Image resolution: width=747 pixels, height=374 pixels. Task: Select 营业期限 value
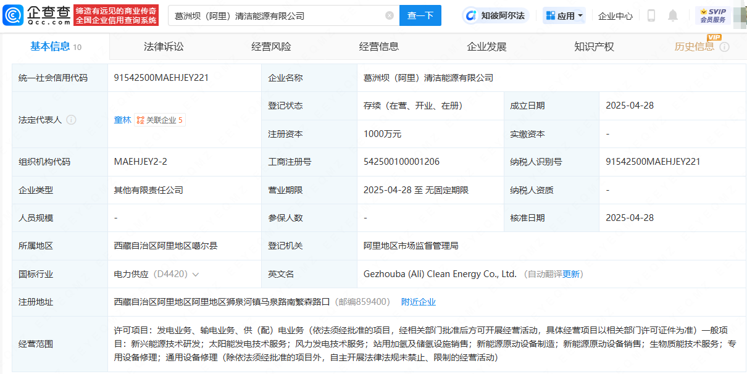[416, 190]
